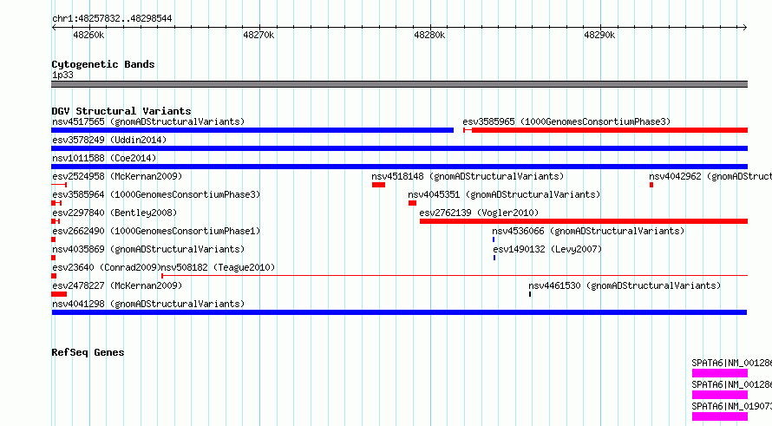772x426 pixels.
Task: Select the blue nsv4517565 variant bar
Action: [x=252, y=130]
